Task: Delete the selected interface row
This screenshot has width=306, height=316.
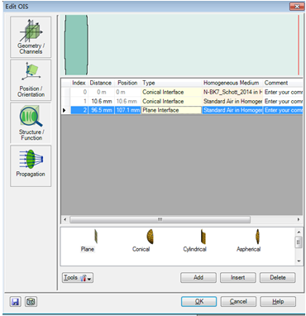Action: [278, 278]
